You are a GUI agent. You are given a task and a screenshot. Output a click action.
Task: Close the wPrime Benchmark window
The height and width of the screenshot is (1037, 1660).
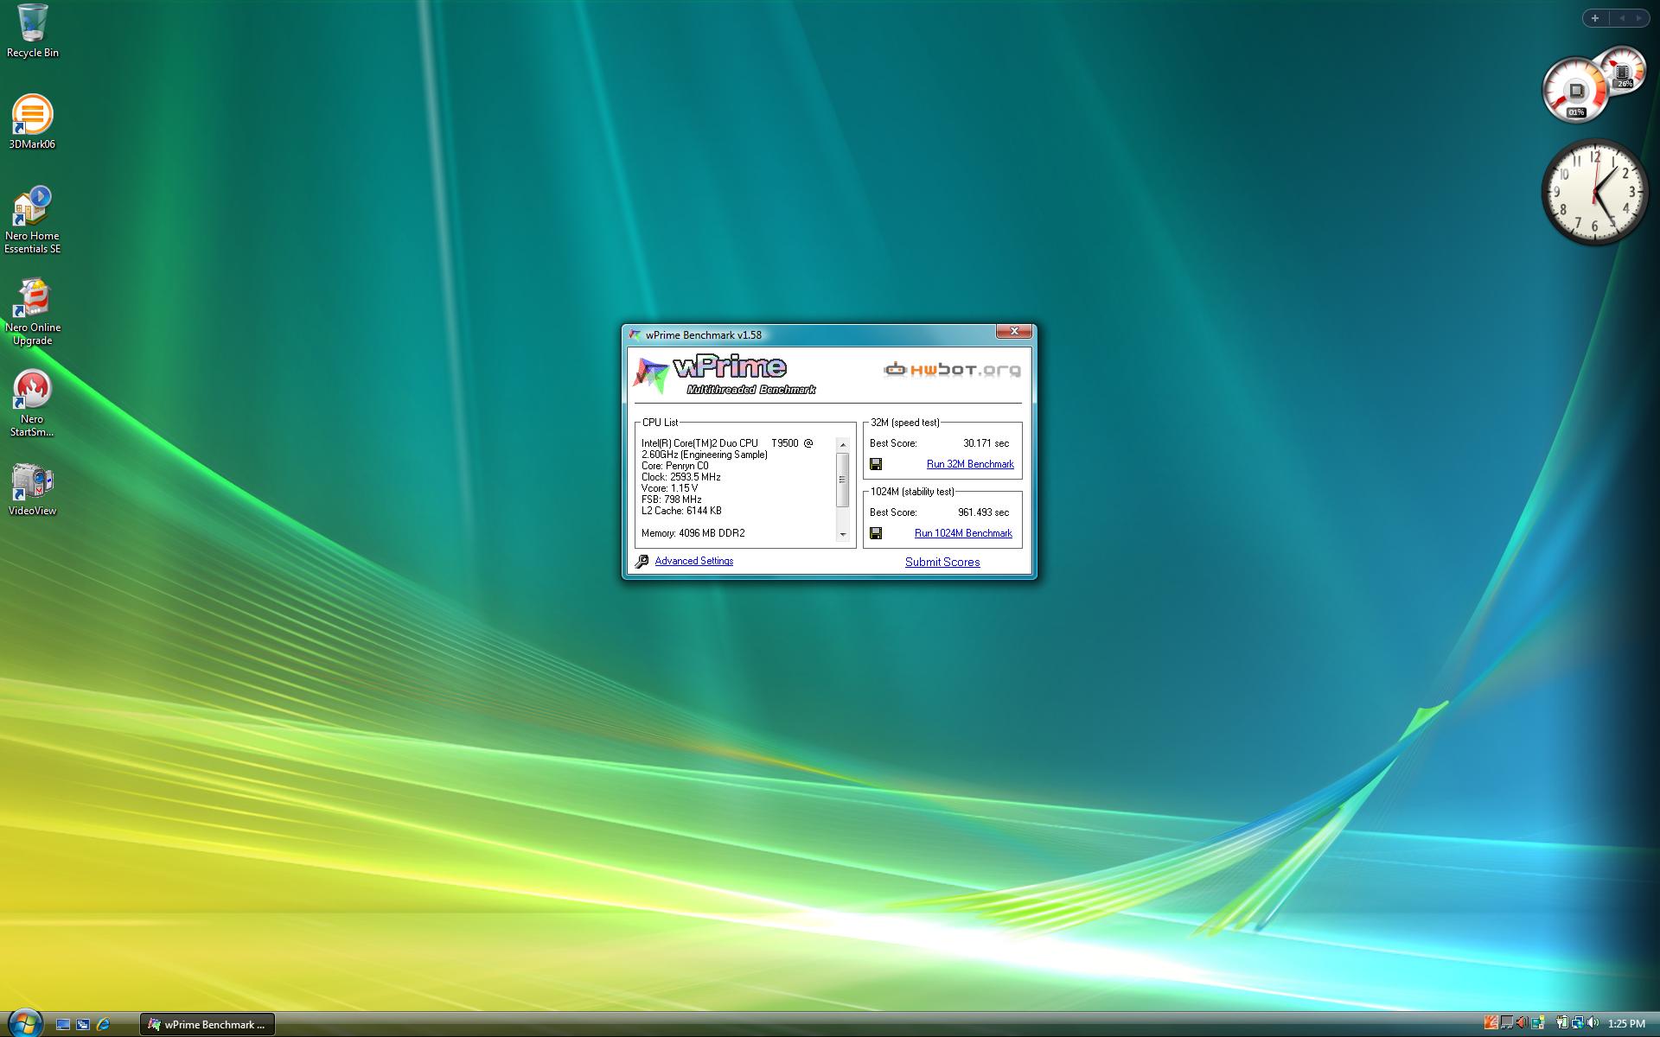[x=1013, y=332]
